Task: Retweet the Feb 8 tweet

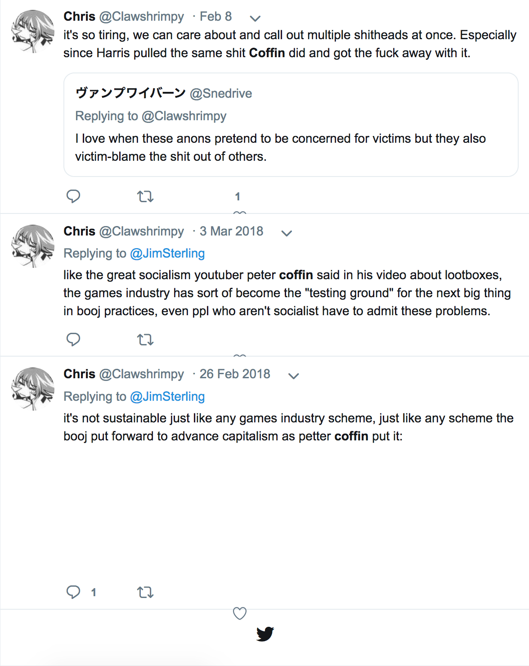Action: (x=145, y=197)
